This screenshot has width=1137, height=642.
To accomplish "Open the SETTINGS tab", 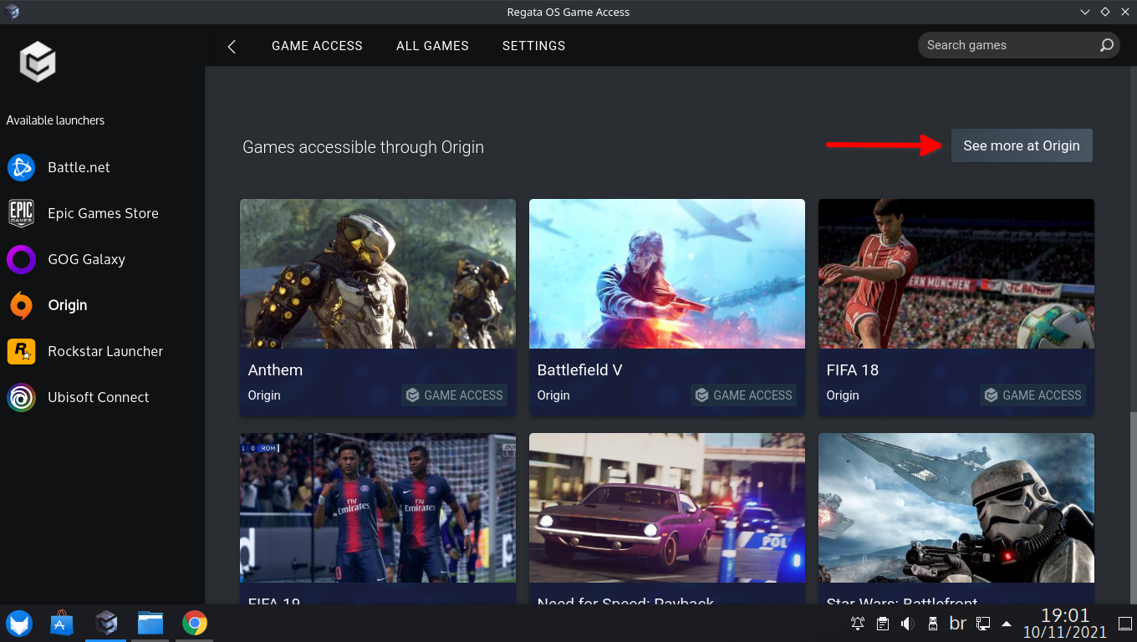I will click(533, 46).
